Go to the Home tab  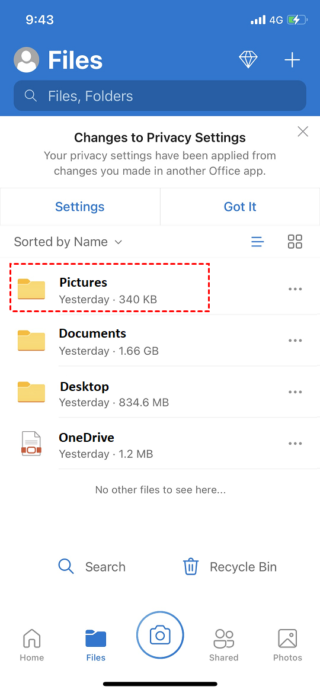tap(32, 645)
